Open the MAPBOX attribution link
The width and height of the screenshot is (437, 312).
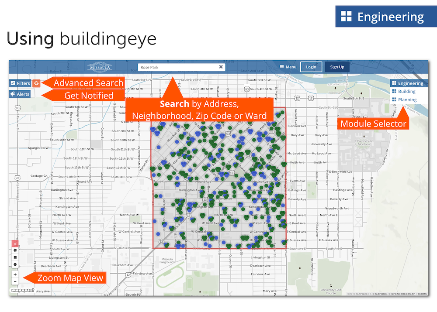[381, 294]
